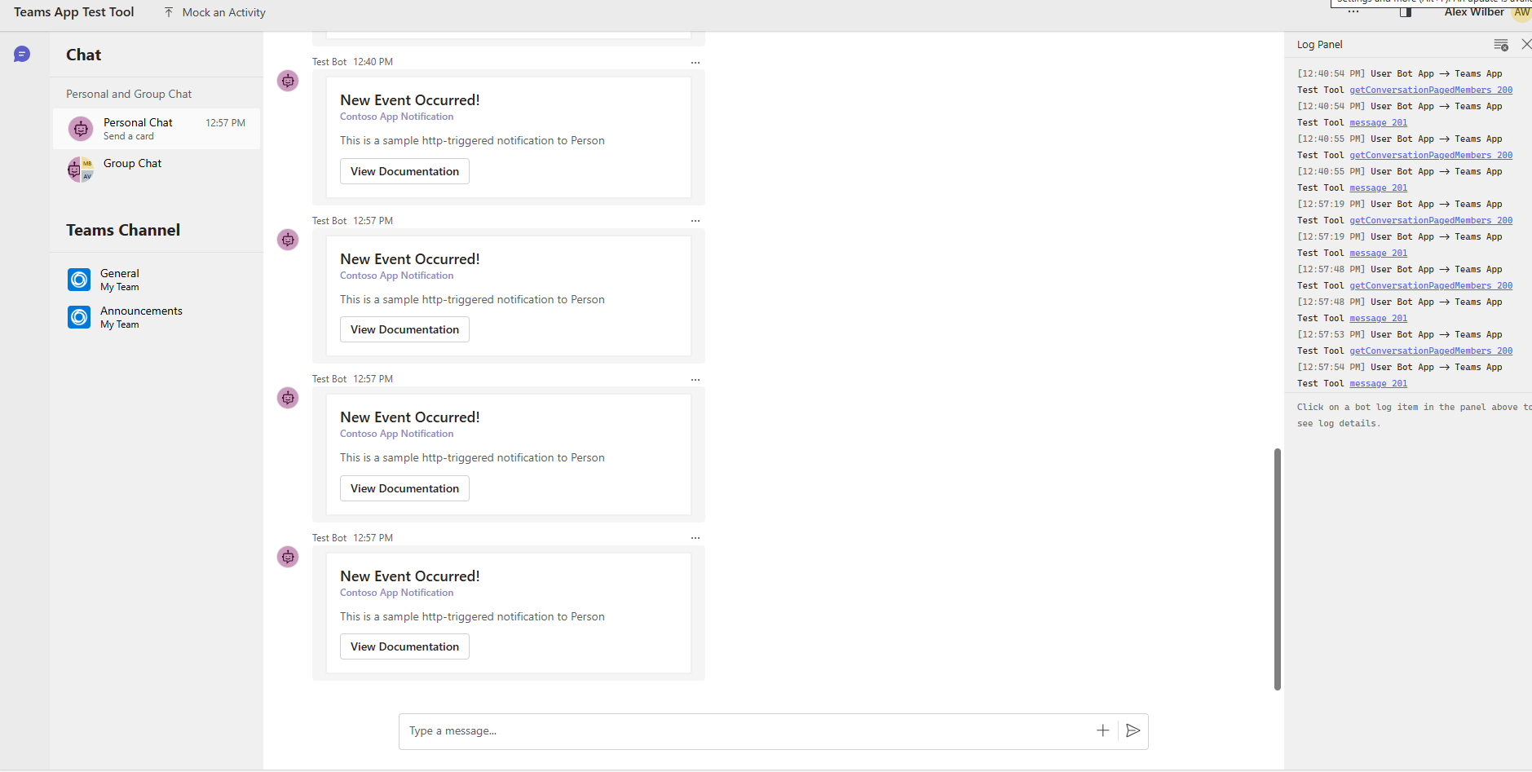This screenshot has height=772, width=1532.
Task: Click the Teams App Test Tool title
Action: [74, 12]
